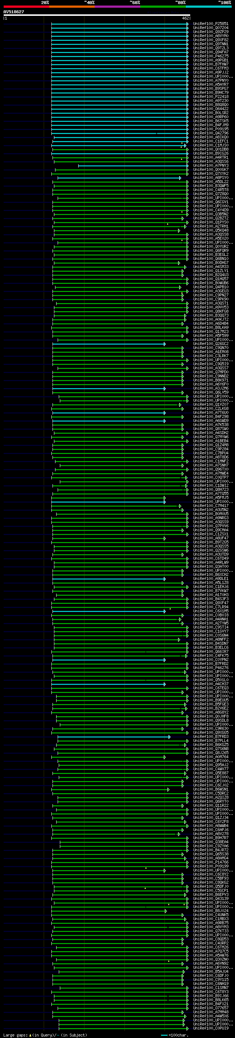The width and height of the screenshot is (235, 1038).
Task: Select the UniRef100_Q8KFG8 label
Action: pyautogui.click(x=210, y=311)
